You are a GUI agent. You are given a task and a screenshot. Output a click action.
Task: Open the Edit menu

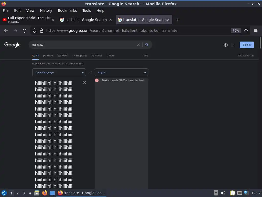(17, 11)
